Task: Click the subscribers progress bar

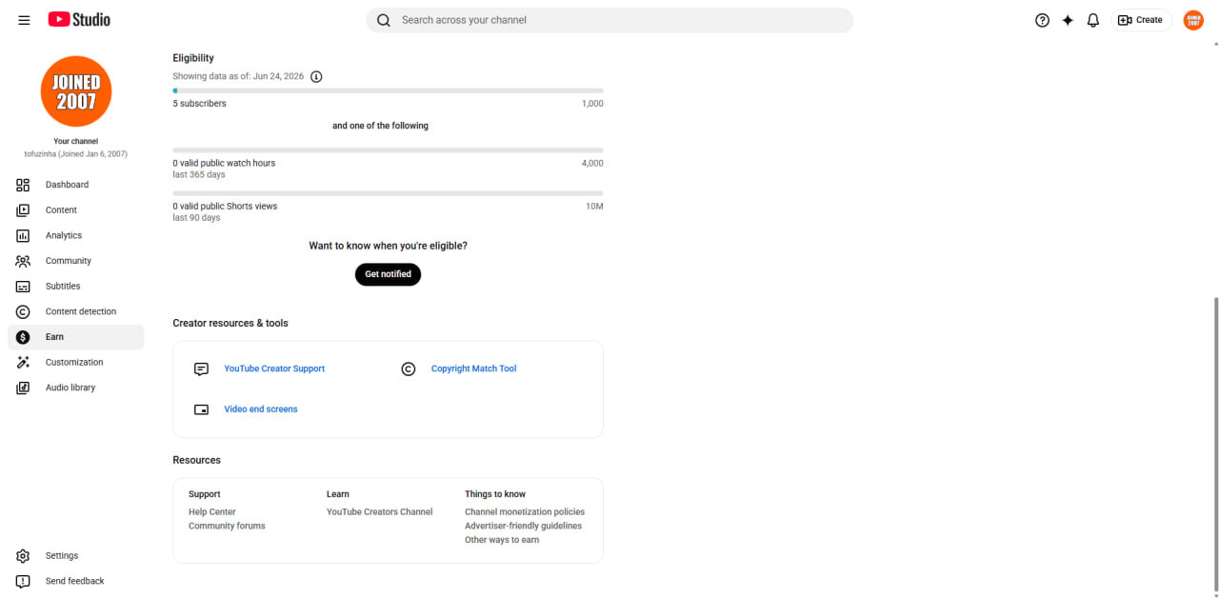Action: pos(388,90)
